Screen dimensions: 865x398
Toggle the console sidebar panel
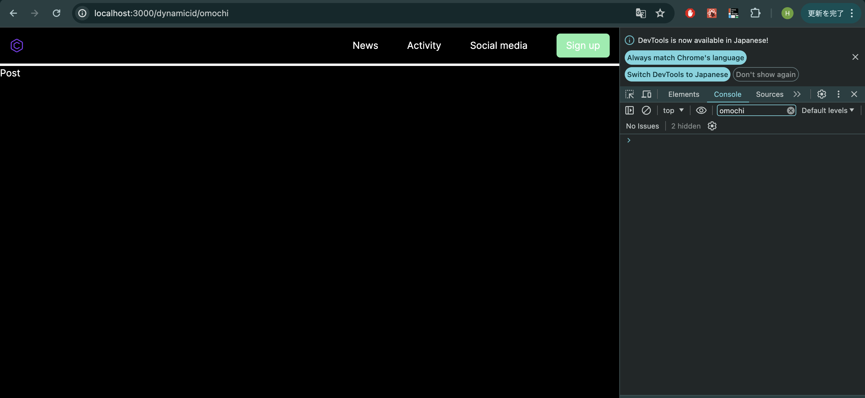(630, 110)
